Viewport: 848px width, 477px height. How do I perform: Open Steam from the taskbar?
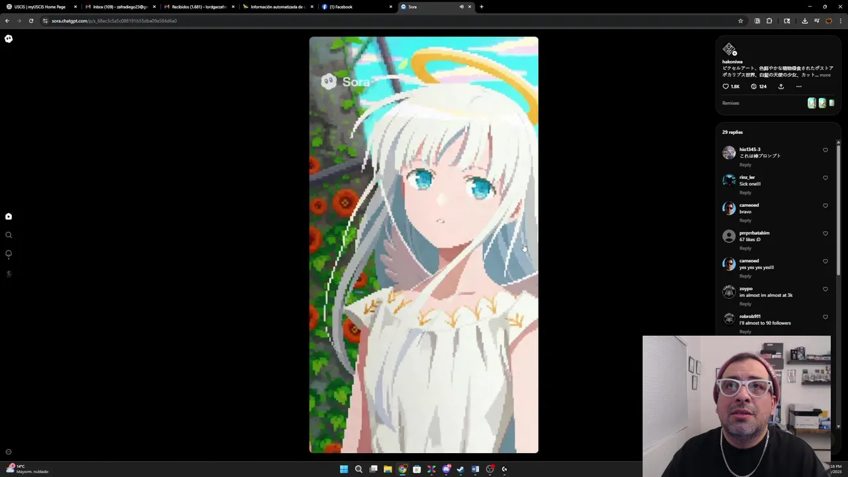click(460, 469)
